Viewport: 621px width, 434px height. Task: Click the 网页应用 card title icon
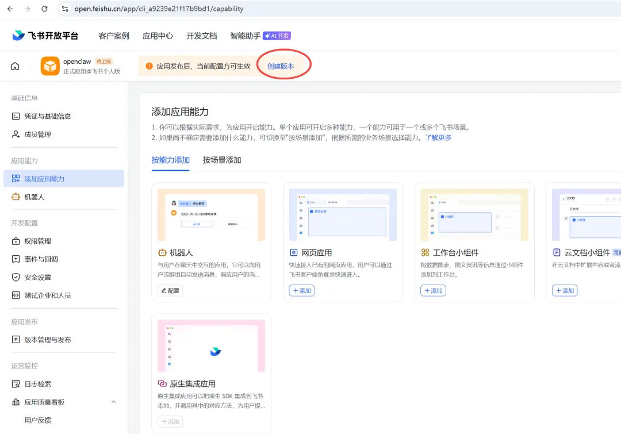tap(293, 252)
